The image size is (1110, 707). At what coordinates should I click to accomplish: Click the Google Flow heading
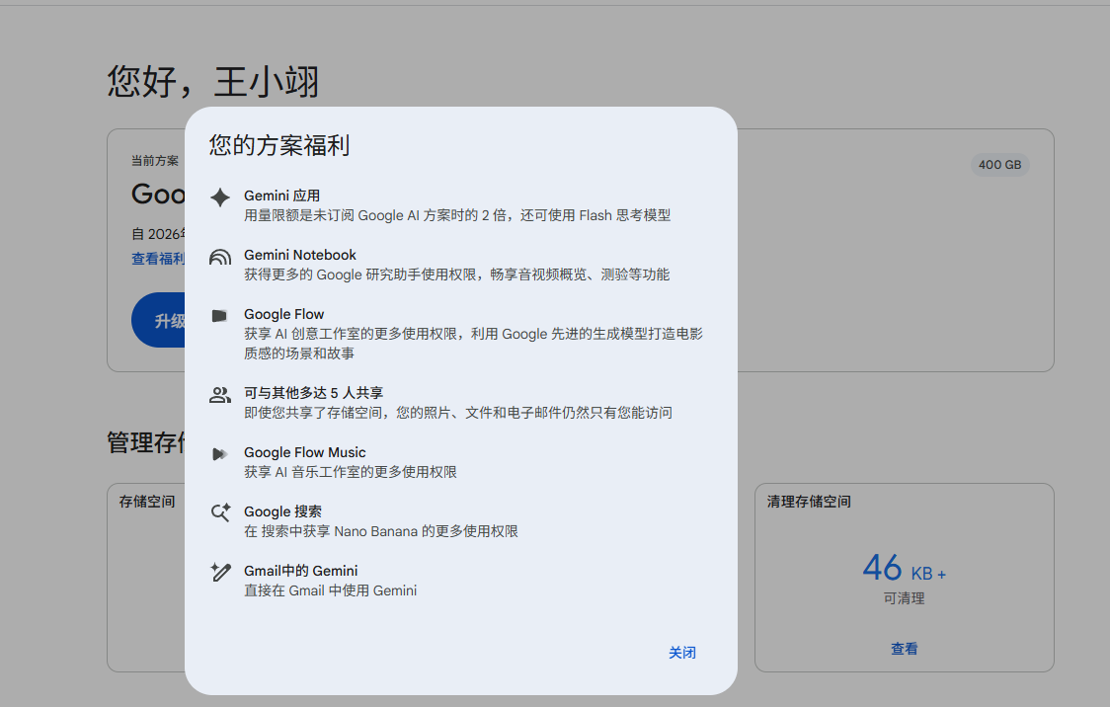(283, 314)
